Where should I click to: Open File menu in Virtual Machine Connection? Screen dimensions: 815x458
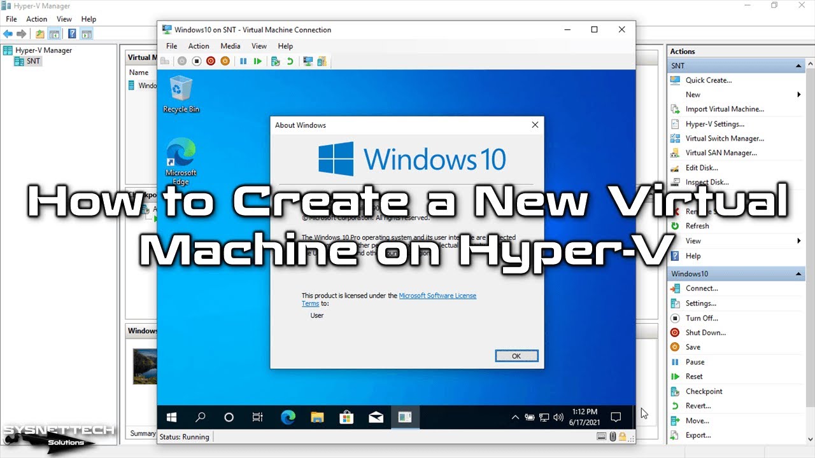point(172,46)
